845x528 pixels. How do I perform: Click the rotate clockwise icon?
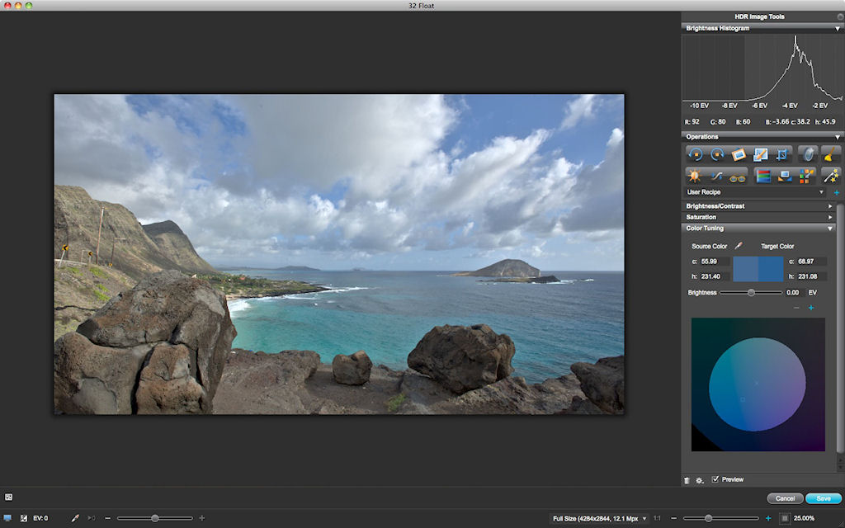click(716, 154)
